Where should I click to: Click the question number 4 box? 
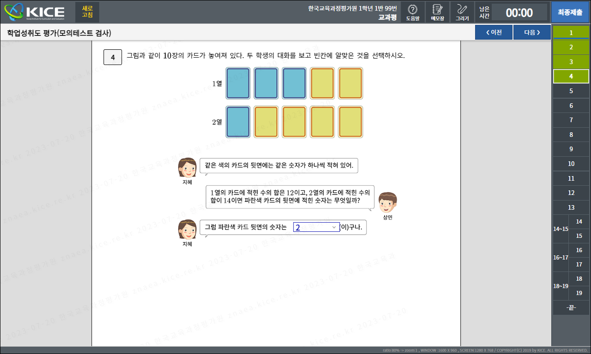[x=113, y=57]
